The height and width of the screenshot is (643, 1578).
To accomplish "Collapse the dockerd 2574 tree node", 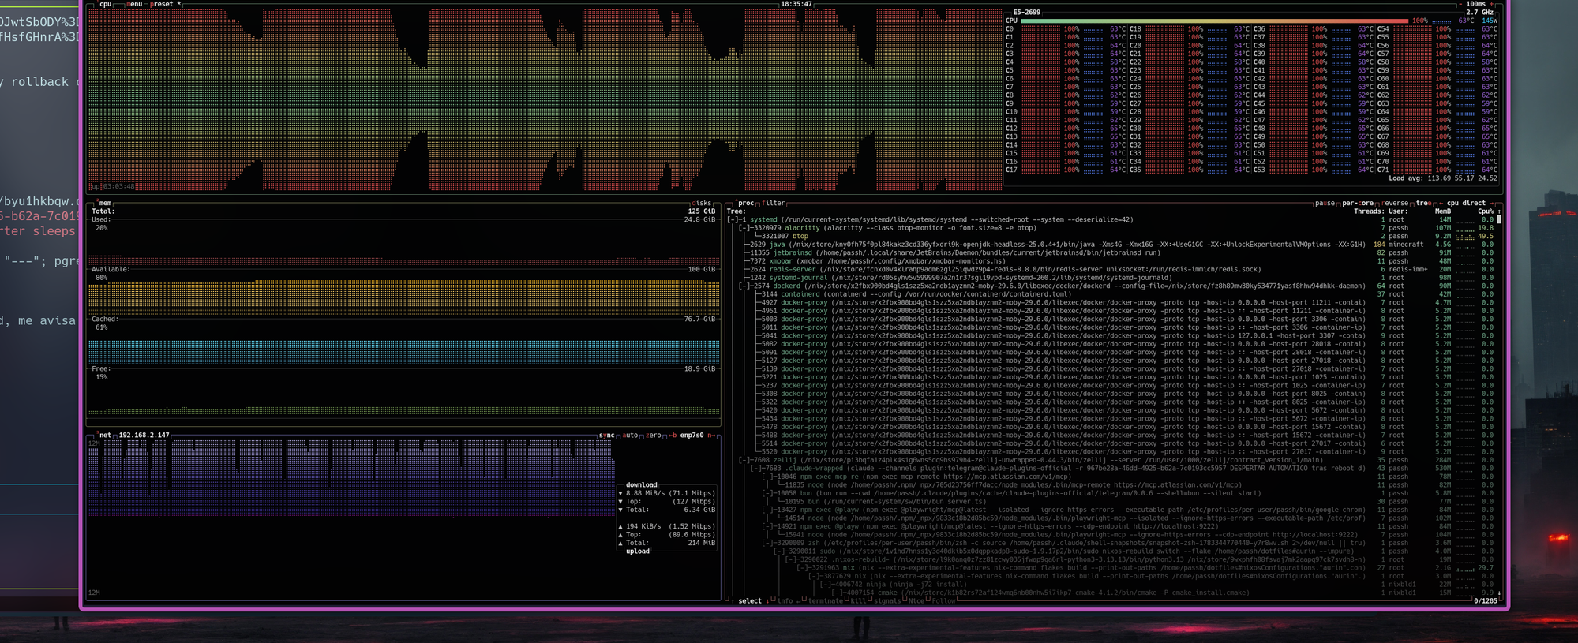I will (744, 286).
